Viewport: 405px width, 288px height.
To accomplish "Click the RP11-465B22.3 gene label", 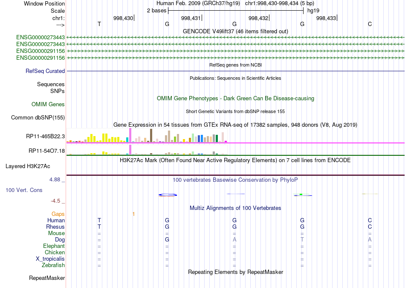I will click(45, 137).
